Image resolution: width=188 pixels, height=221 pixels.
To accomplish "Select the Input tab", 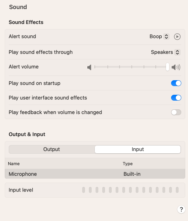I will pos(138,149).
